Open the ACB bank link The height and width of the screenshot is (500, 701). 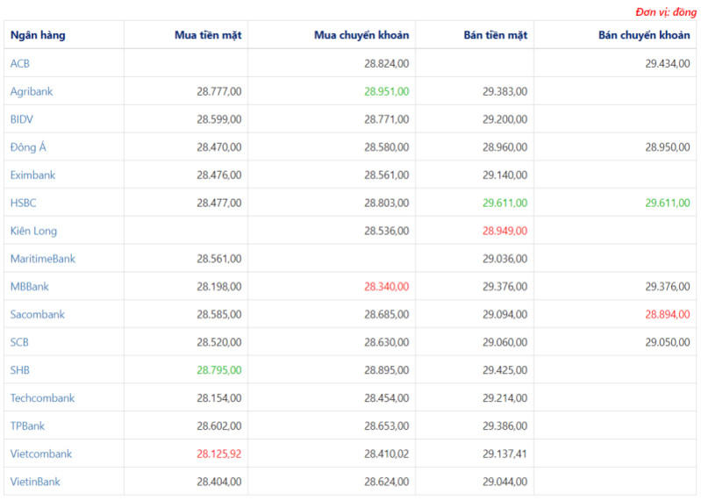point(20,63)
